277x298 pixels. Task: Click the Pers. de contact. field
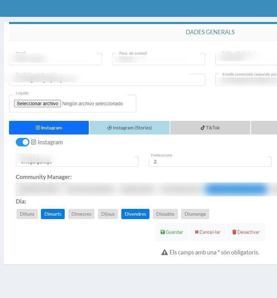[158, 60]
